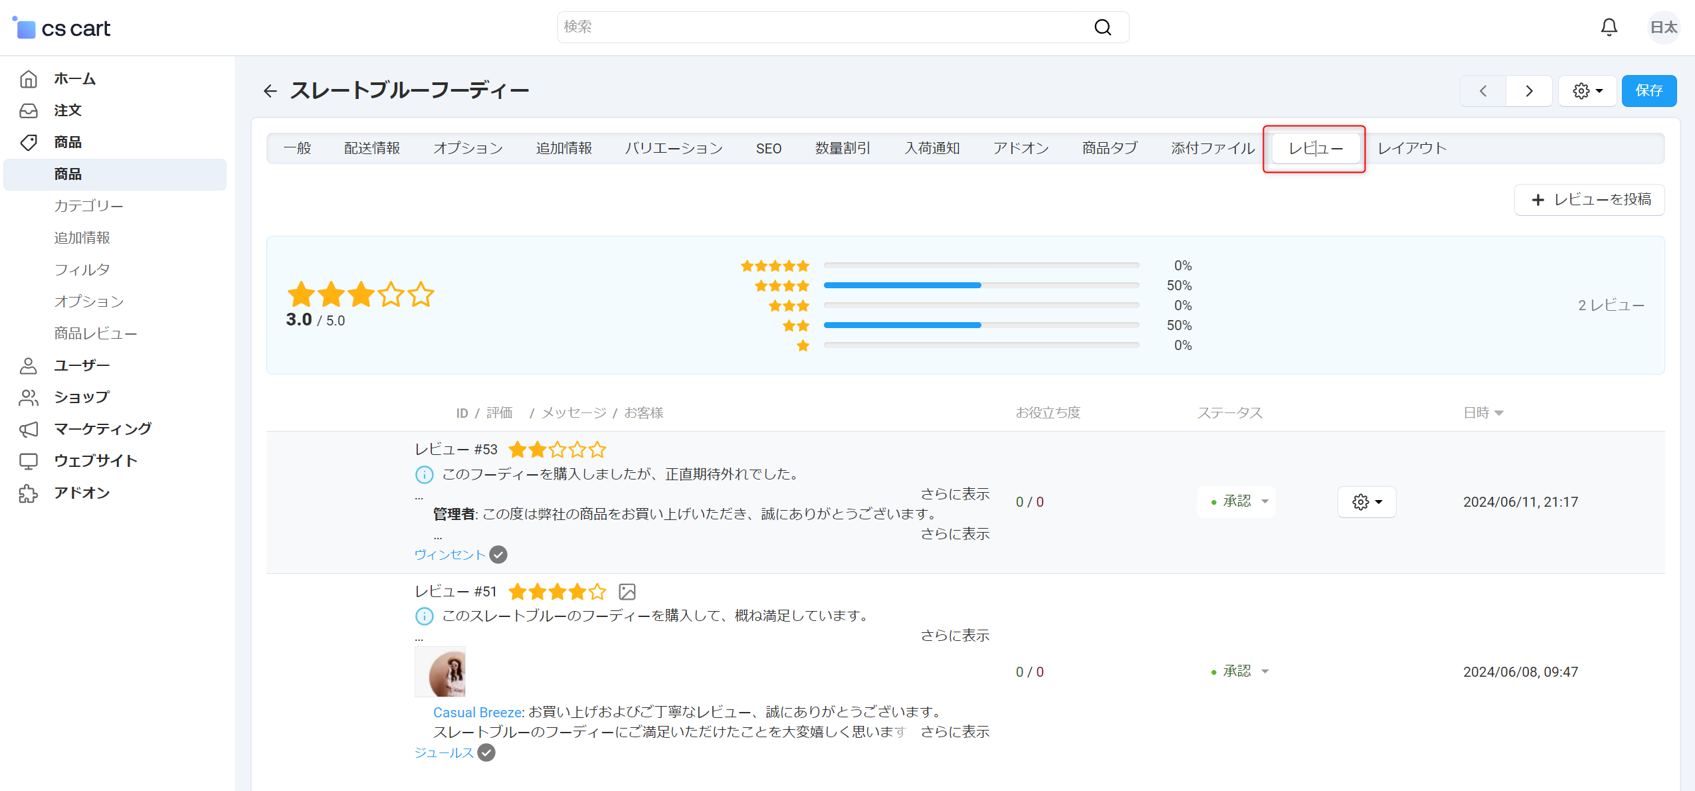Go to next product arrow
Screen dimensions: 1695x791
tap(1529, 91)
